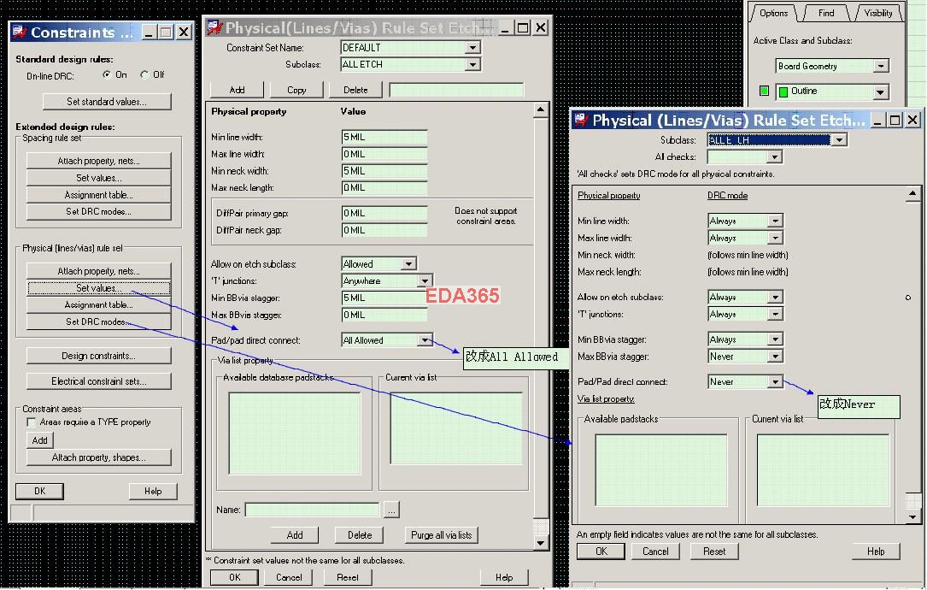Expand Board Geometry active class dropdown
Screen dimensions: 927x590
[x=881, y=67]
